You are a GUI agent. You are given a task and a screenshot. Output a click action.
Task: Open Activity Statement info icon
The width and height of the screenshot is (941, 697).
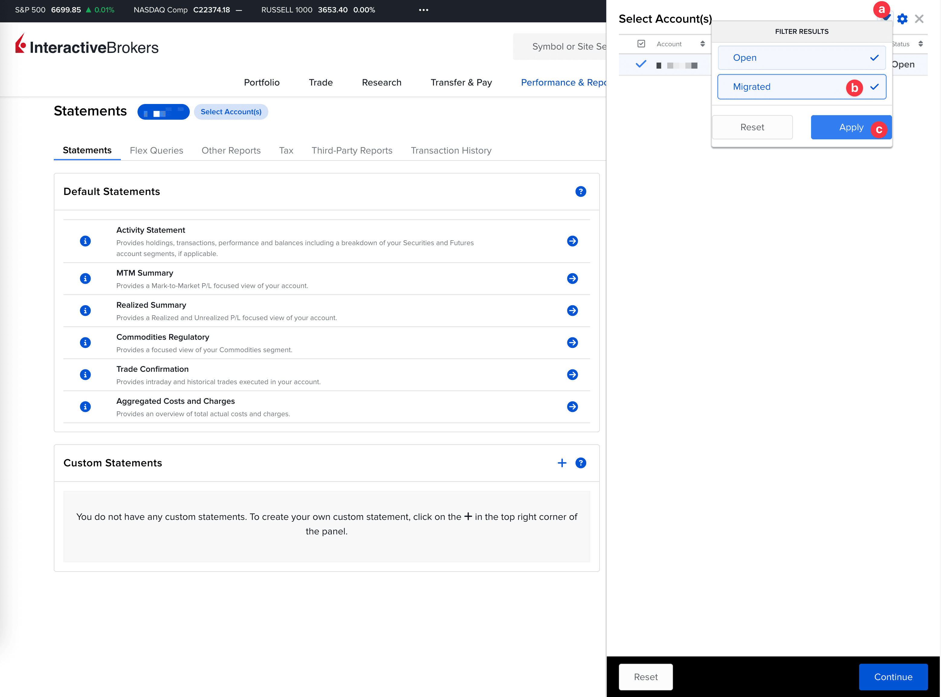tap(85, 241)
